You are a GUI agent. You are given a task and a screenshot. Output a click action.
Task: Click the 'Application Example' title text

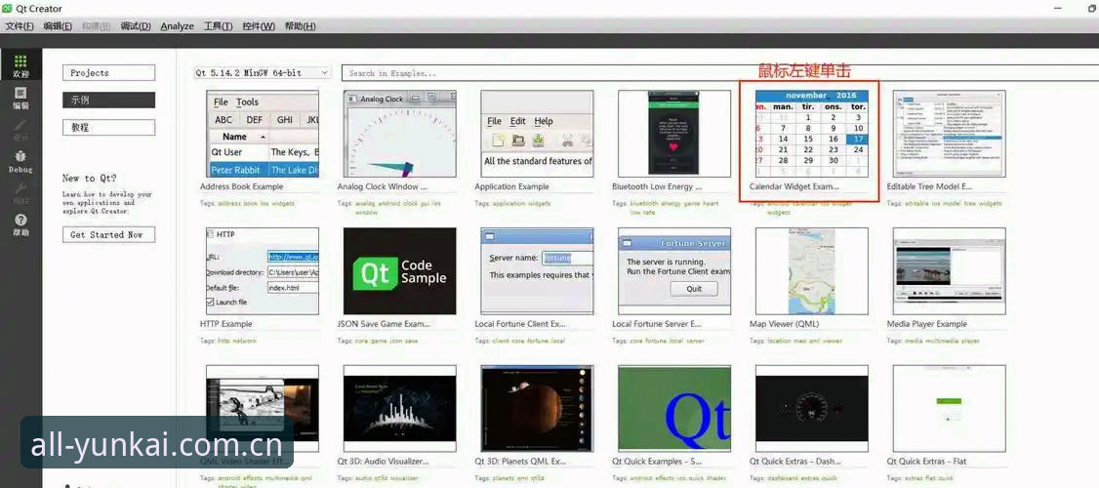click(511, 186)
